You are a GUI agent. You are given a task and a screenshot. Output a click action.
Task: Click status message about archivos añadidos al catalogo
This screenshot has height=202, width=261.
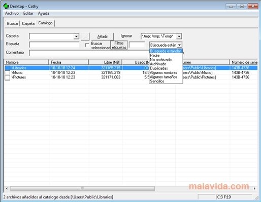[58, 197]
